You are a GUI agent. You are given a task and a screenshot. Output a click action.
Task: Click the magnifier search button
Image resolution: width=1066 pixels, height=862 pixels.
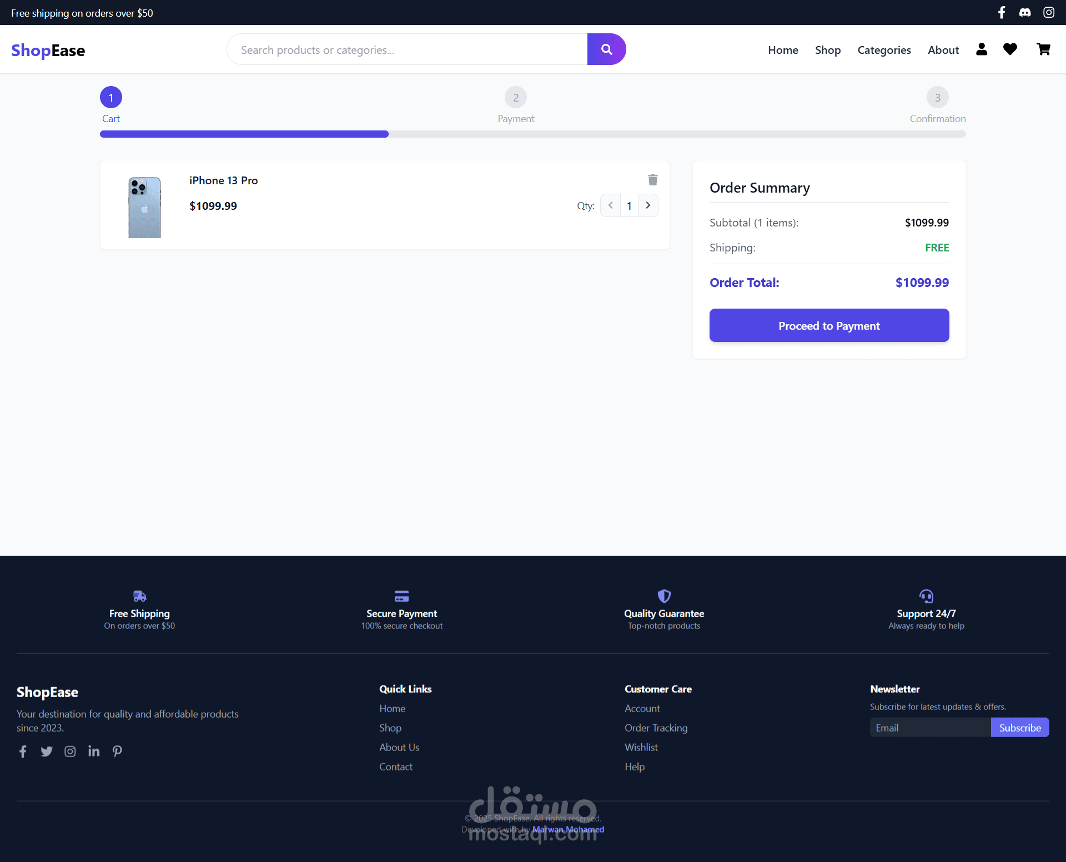tap(607, 49)
